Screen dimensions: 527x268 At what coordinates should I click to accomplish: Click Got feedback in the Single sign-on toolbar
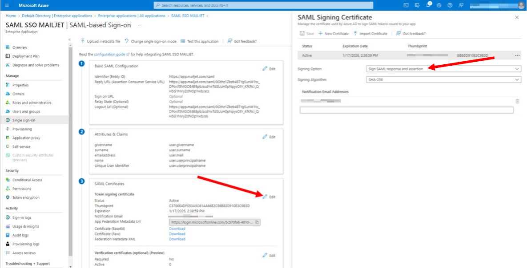[242, 41]
